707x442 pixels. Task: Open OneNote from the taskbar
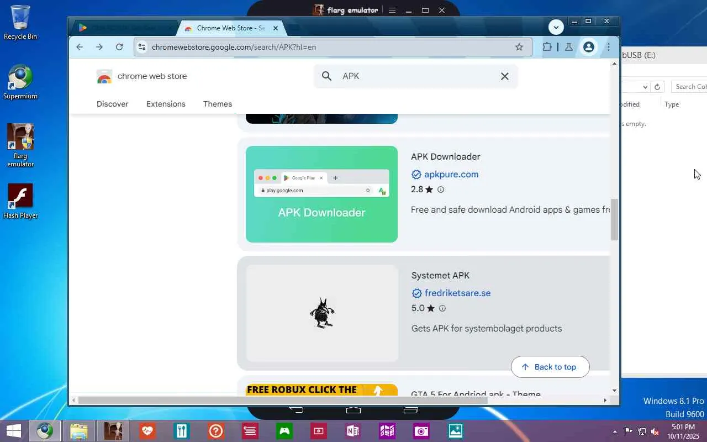pyautogui.click(x=352, y=431)
